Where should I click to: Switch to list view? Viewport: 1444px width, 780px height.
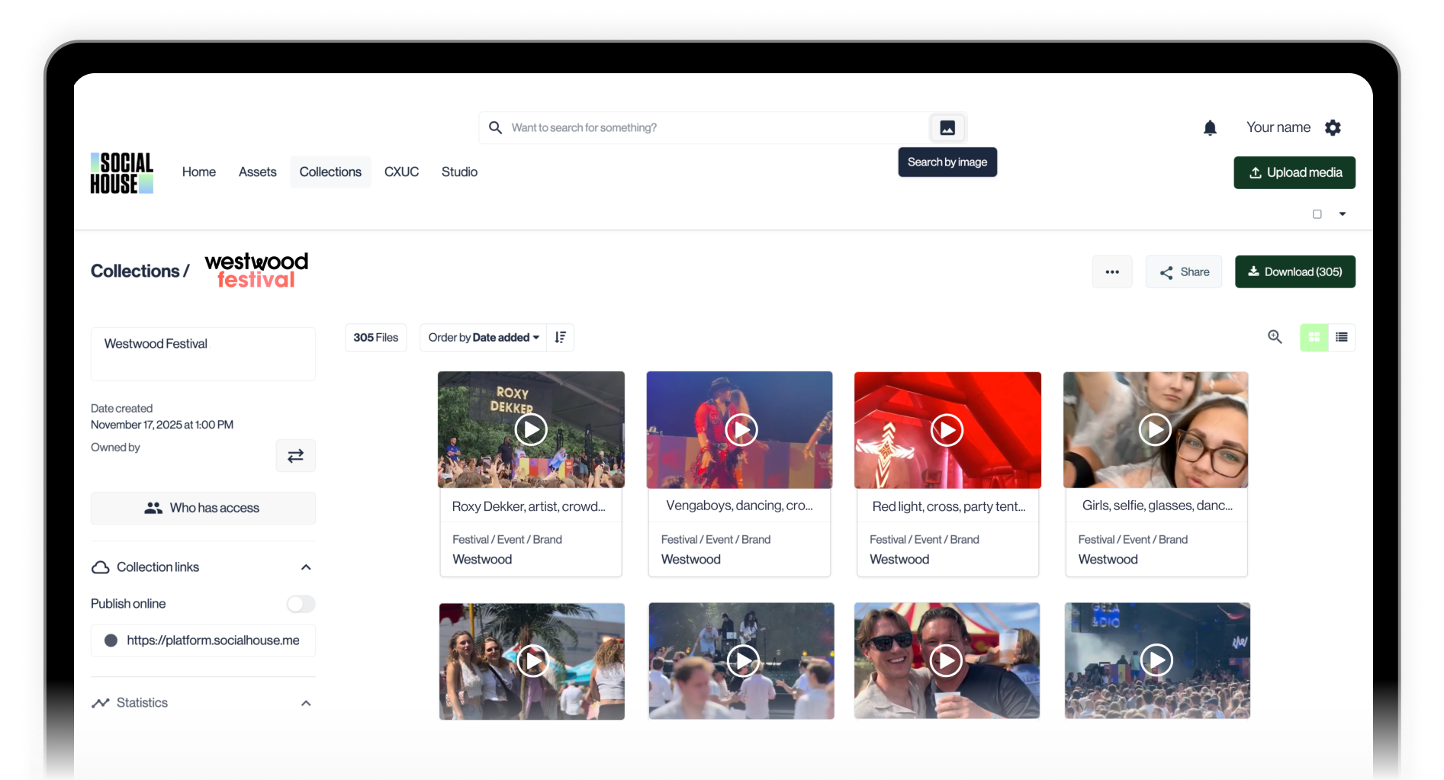[x=1342, y=337]
